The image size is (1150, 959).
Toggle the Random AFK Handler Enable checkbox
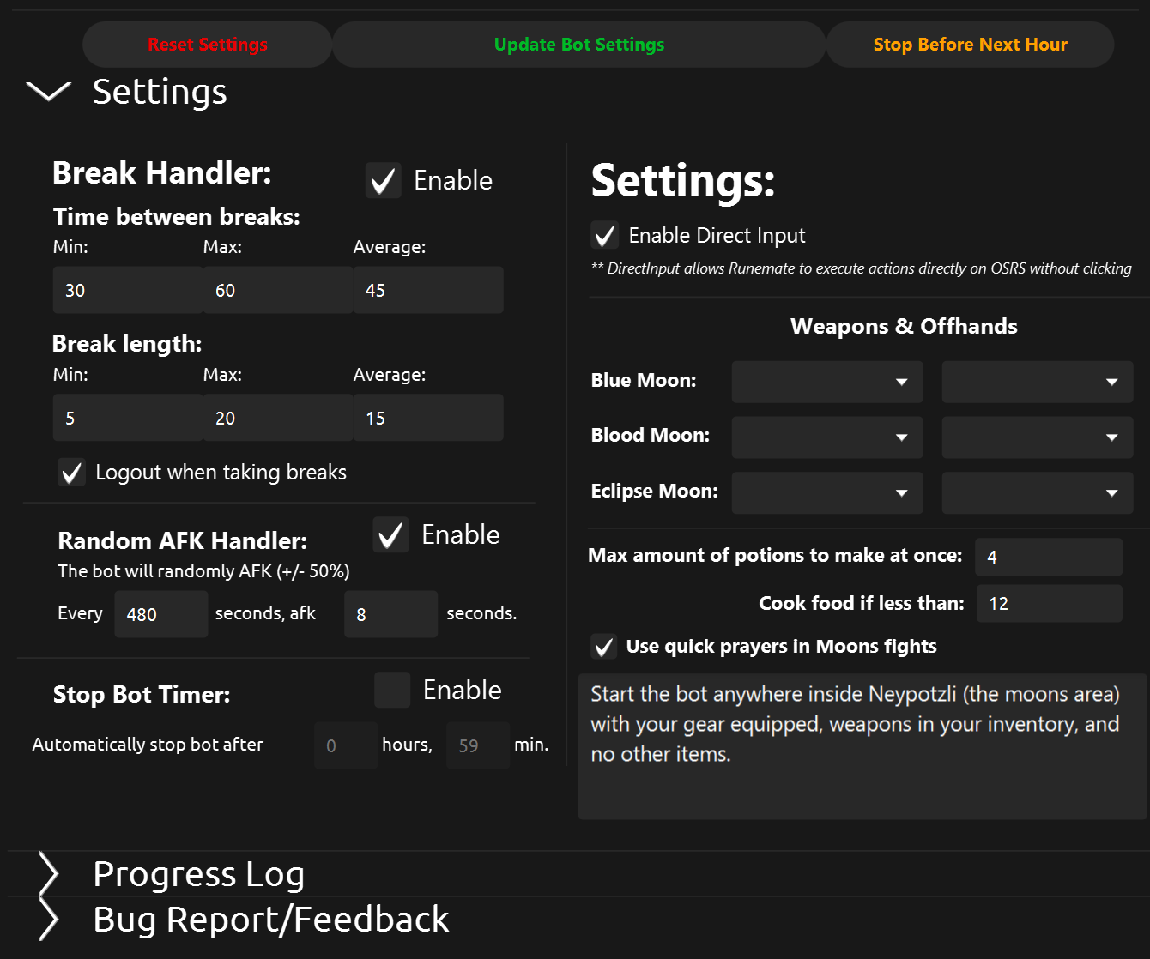click(x=390, y=535)
